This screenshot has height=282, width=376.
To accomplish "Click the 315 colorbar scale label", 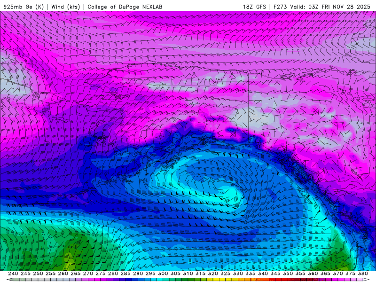I will pos(200,274).
